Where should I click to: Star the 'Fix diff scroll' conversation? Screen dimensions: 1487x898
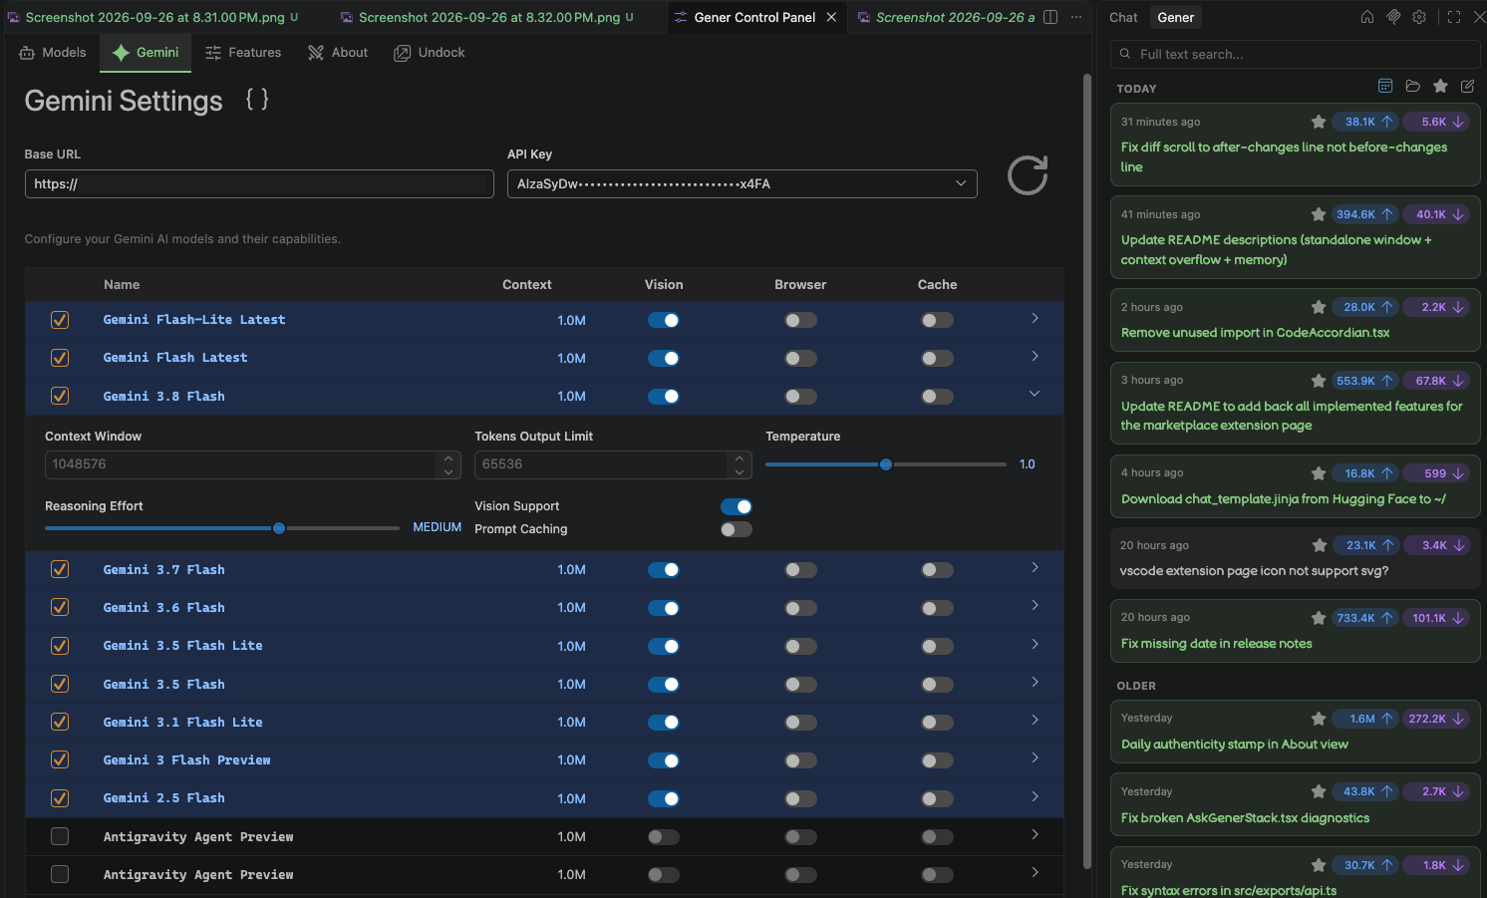1319,122
